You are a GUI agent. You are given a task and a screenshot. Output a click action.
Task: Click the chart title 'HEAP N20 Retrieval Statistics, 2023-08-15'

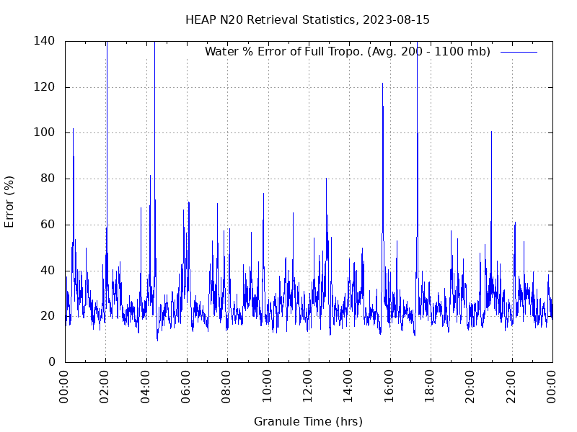click(307, 20)
